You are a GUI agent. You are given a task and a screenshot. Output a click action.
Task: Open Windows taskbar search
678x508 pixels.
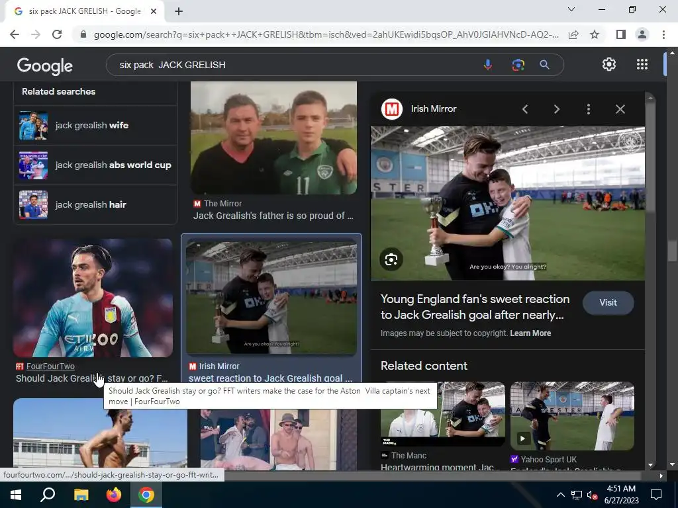pyautogui.click(x=48, y=495)
